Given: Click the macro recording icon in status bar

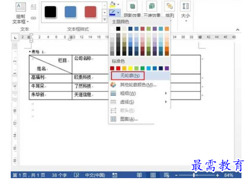Looking at the screenshot, I should (115, 175).
